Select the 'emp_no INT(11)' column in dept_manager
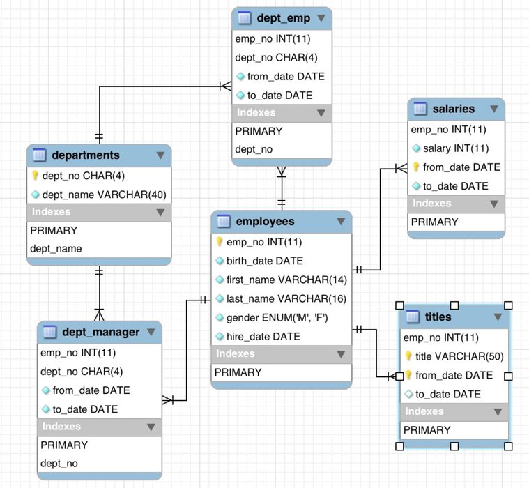The image size is (529, 488). click(x=100, y=353)
